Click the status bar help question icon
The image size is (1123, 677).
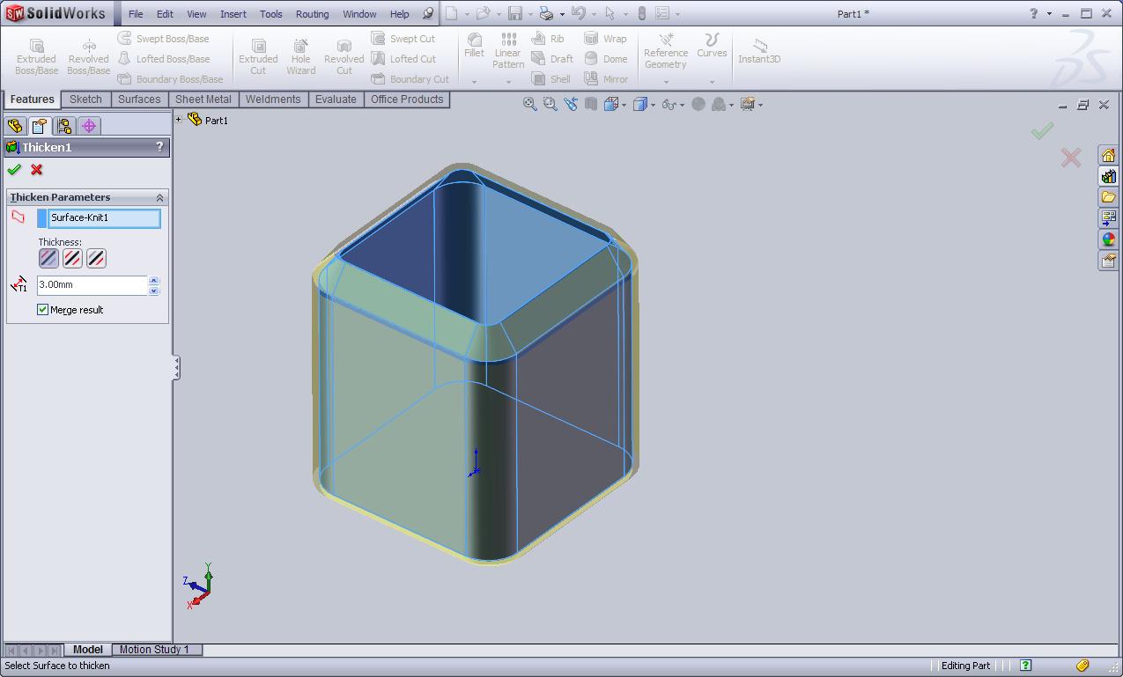pos(1025,666)
